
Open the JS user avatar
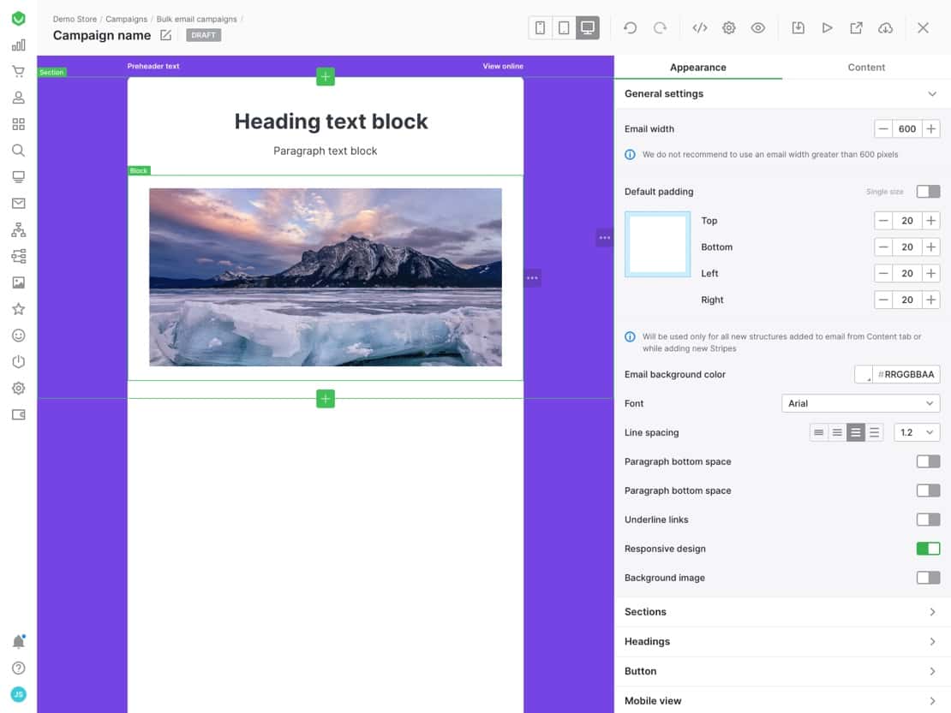point(18,694)
